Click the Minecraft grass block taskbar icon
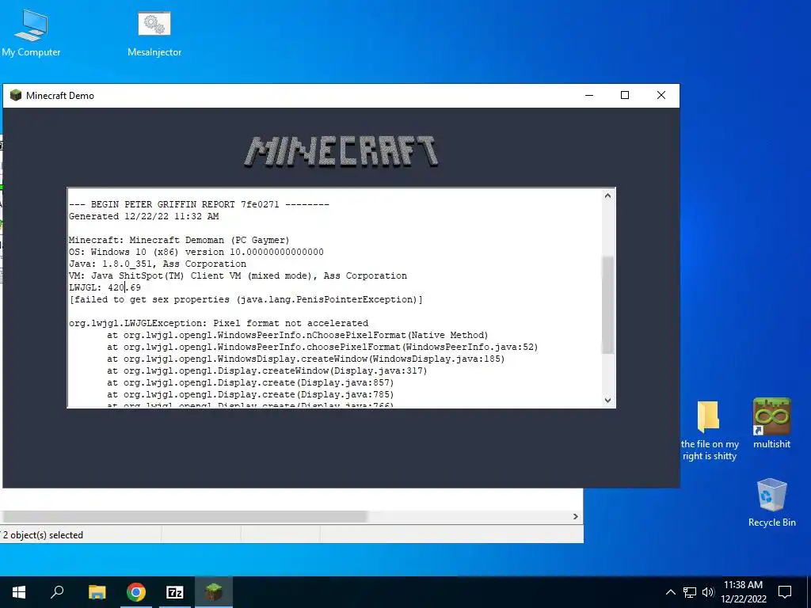 click(214, 592)
